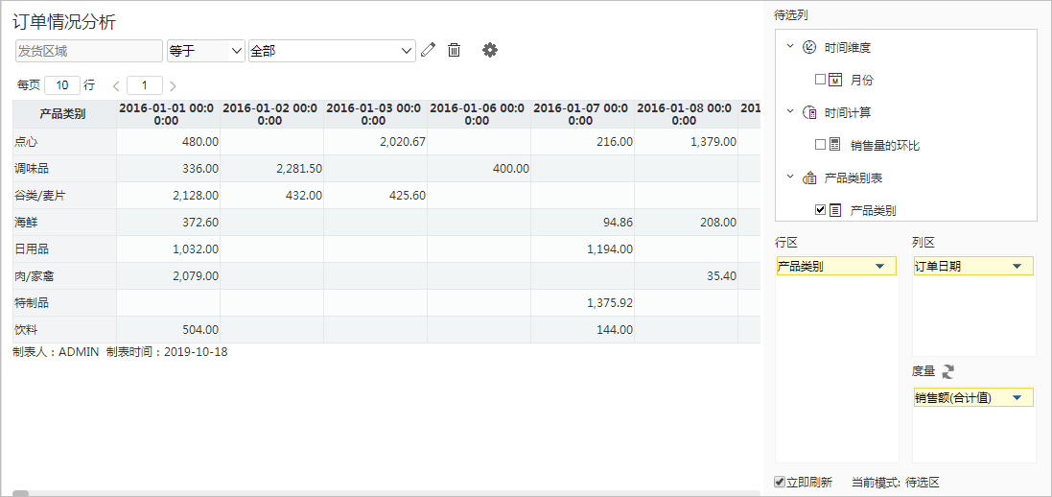Image resolution: width=1052 pixels, height=497 pixels.
Task: Click the trash delete filter icon
Action: 455,50
